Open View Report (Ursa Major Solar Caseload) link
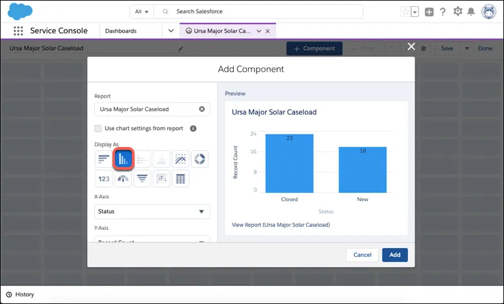The image size is (504, 304). pos(281,225)
